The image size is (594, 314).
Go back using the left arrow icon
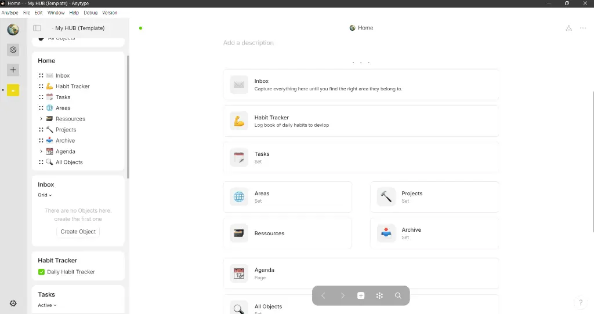click(x=323, y=295)
